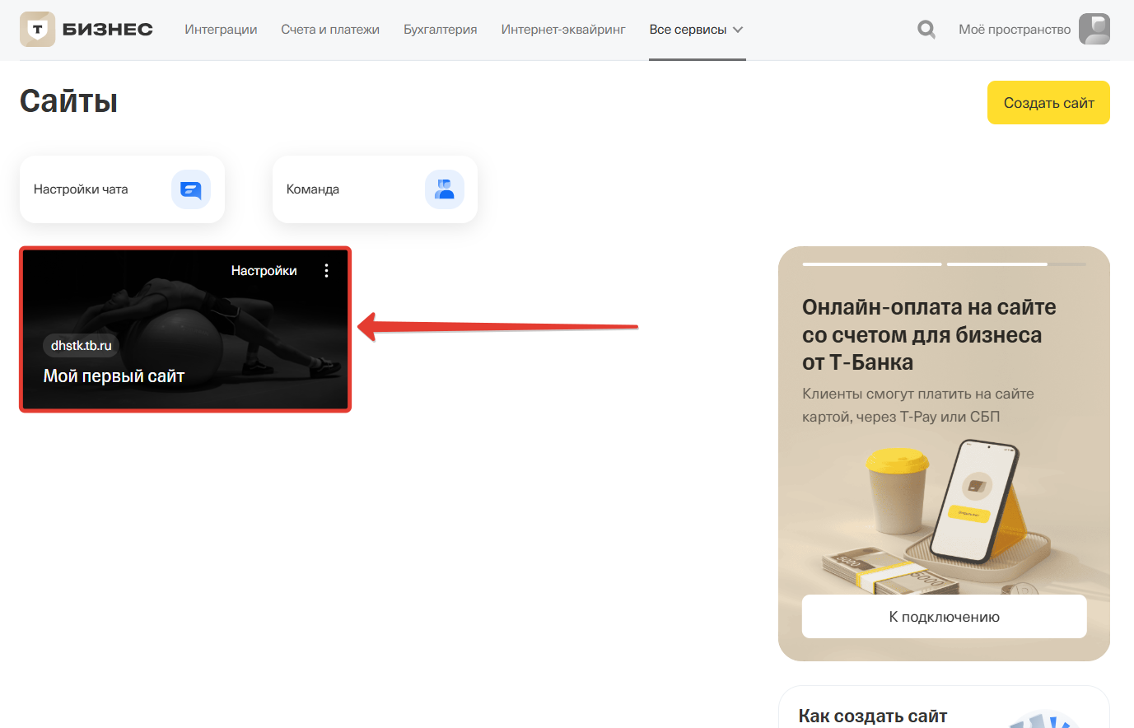Viewport: 1134px width, 728px height.
Task: Expand the Все сервисы dropdown
Action: (x=697, y=30)
